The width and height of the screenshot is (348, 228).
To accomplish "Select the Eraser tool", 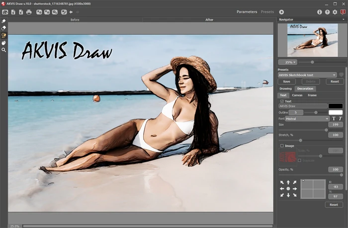I will click(x=3, y=28).
